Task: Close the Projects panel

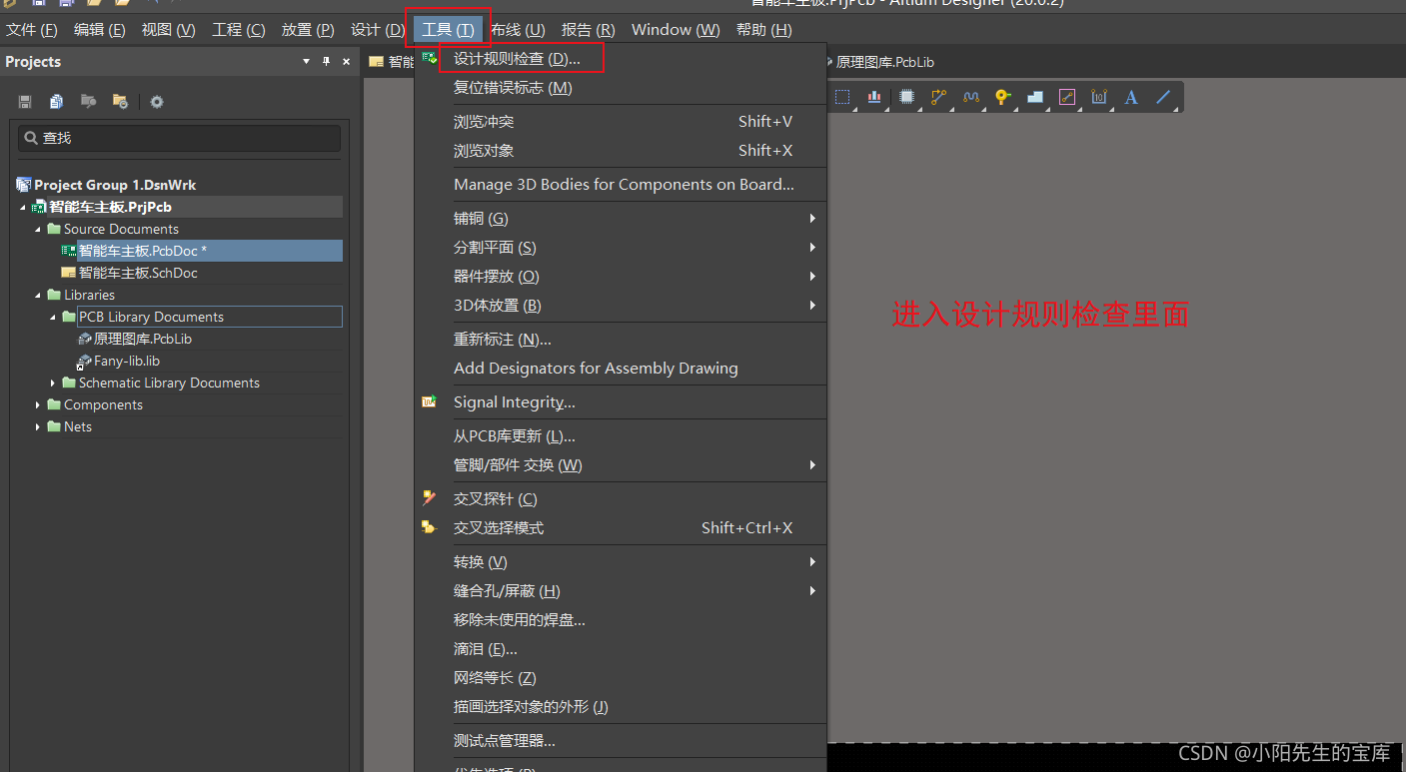Action: coord(347,62)
